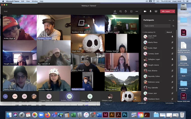Open Zoom from the dock

tap(41, 115)
